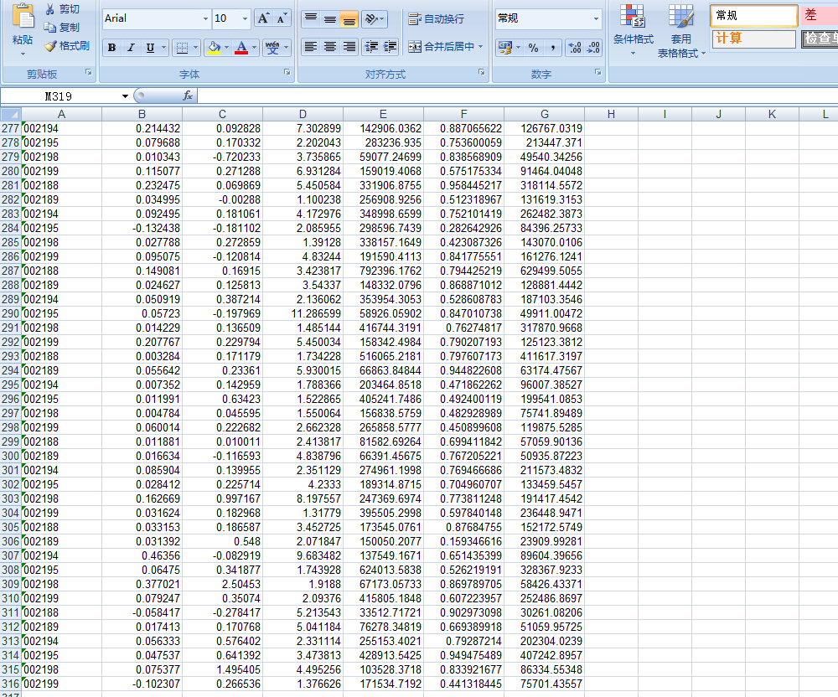
Task: Click 合并后居中 merge and center
Action: (x=441, y=47)
